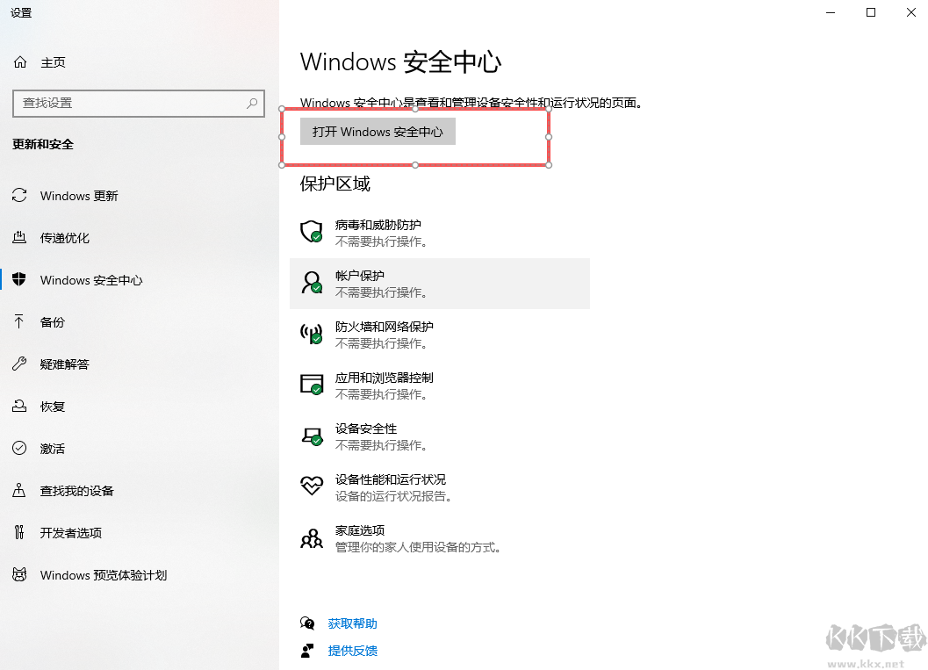Click the 恢复 icon in sidebar
This screenshot has width=928, height=670.
(x=19, y=406)
